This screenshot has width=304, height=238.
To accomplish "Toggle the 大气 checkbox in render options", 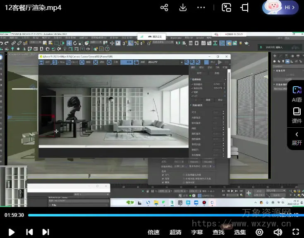I will 163,175.
